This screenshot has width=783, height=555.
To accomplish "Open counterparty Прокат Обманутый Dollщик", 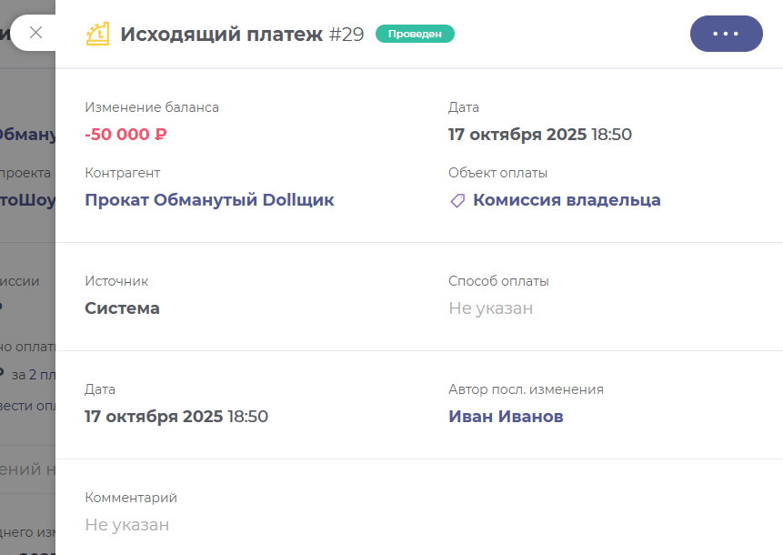I will click(209, 200).
